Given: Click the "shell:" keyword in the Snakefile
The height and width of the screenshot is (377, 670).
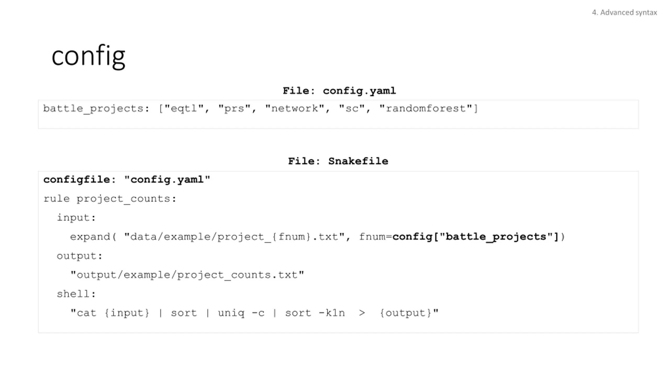Looking at the screenshot, I should tap(76, 294).
